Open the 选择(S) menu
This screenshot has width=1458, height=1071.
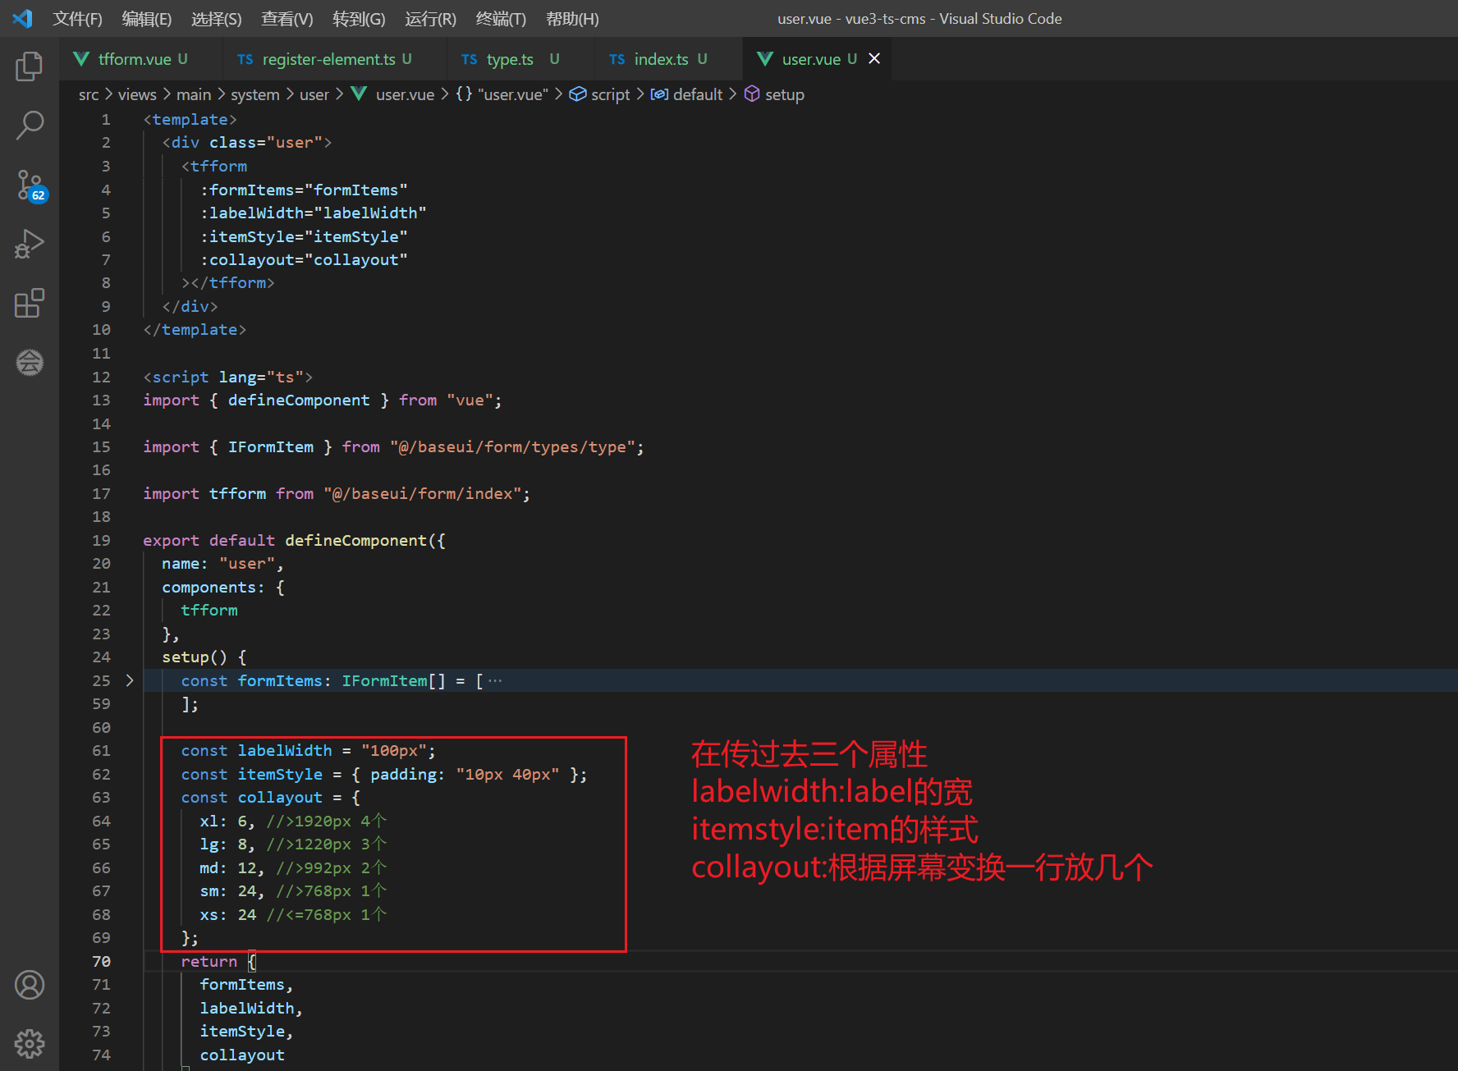click(217, 19)
